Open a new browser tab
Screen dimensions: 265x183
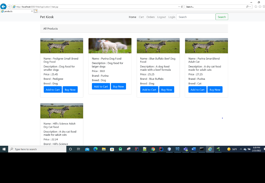pyautogui.click(x=35, y=11)
